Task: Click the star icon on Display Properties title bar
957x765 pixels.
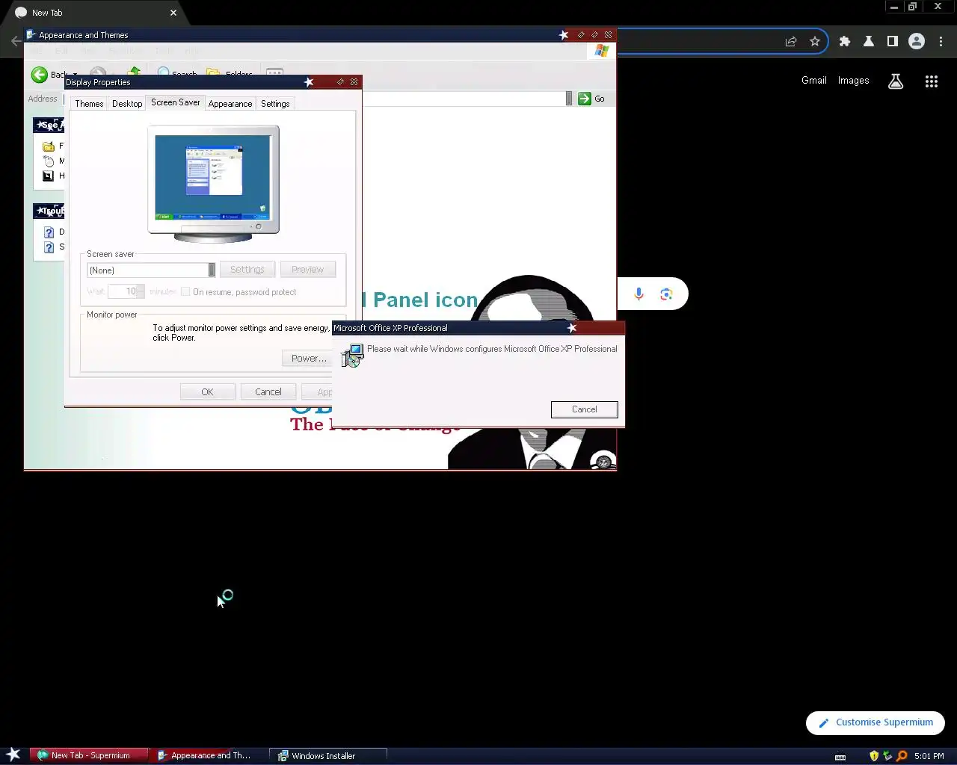Action: pos(309,82)
